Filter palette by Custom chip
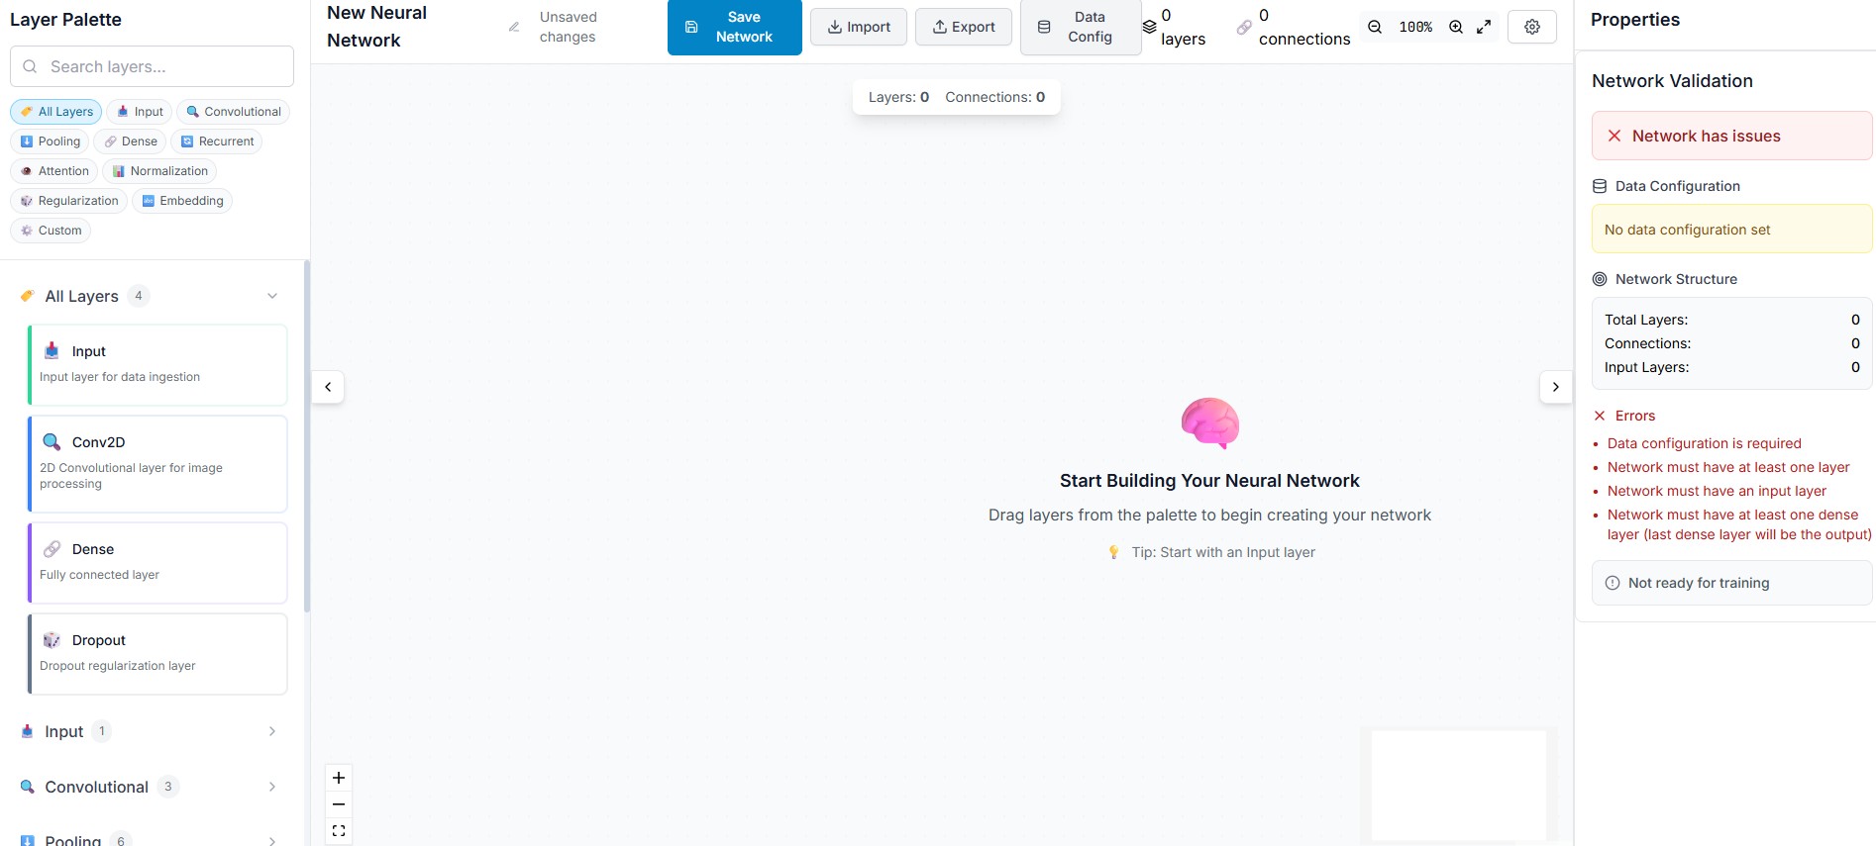This screenshot has width=1876, height=846. tap(51, 231)
